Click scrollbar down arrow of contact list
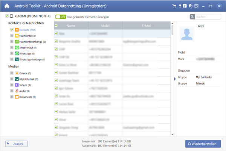Screen dimensions: 226x151 tap(172, 134)
